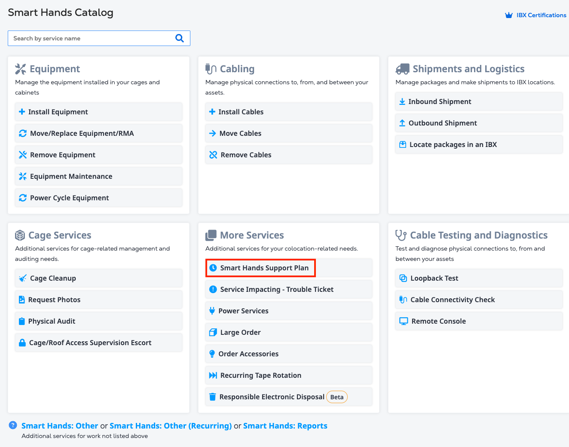Image resolution: width=569 pixels, height=447 pixels.
Task: Select Power Cycle Equipment
Action: (x=98, y=198)
